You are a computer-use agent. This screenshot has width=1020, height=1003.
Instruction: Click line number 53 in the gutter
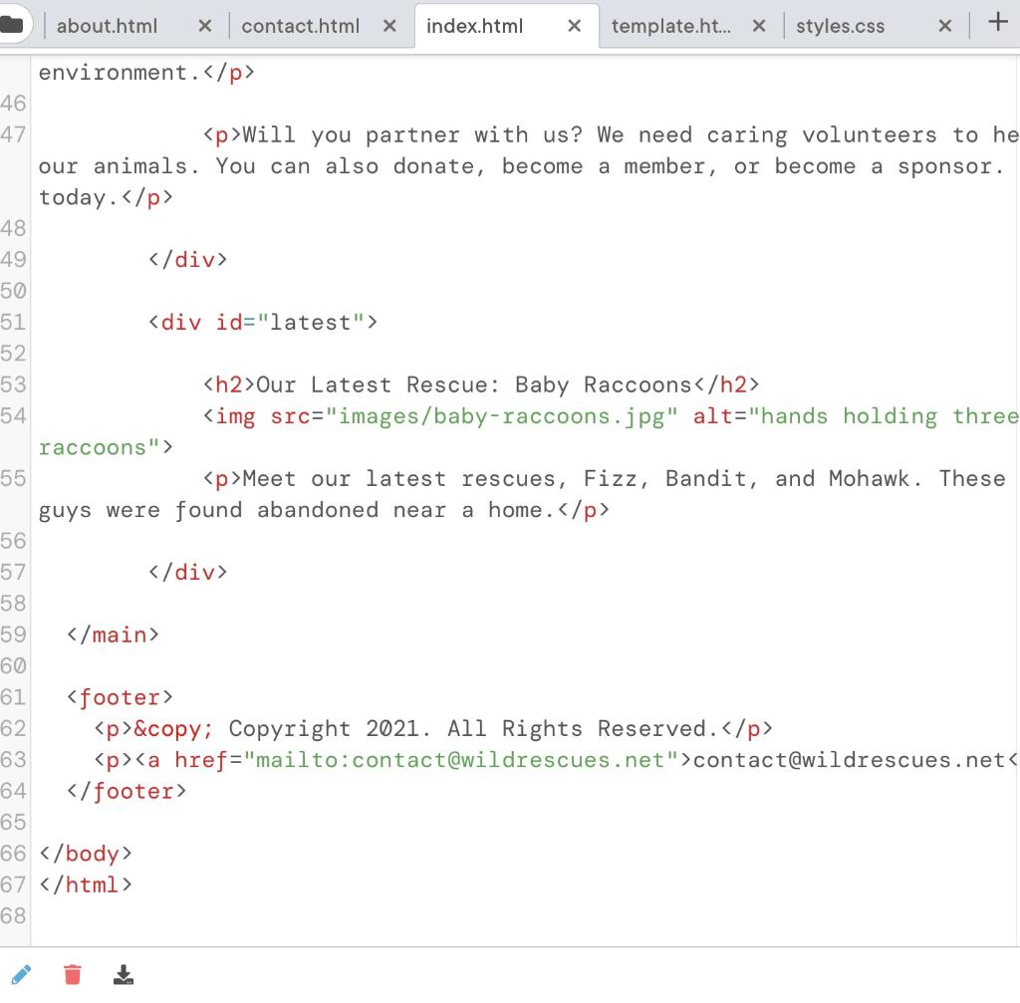click(14, 384)
